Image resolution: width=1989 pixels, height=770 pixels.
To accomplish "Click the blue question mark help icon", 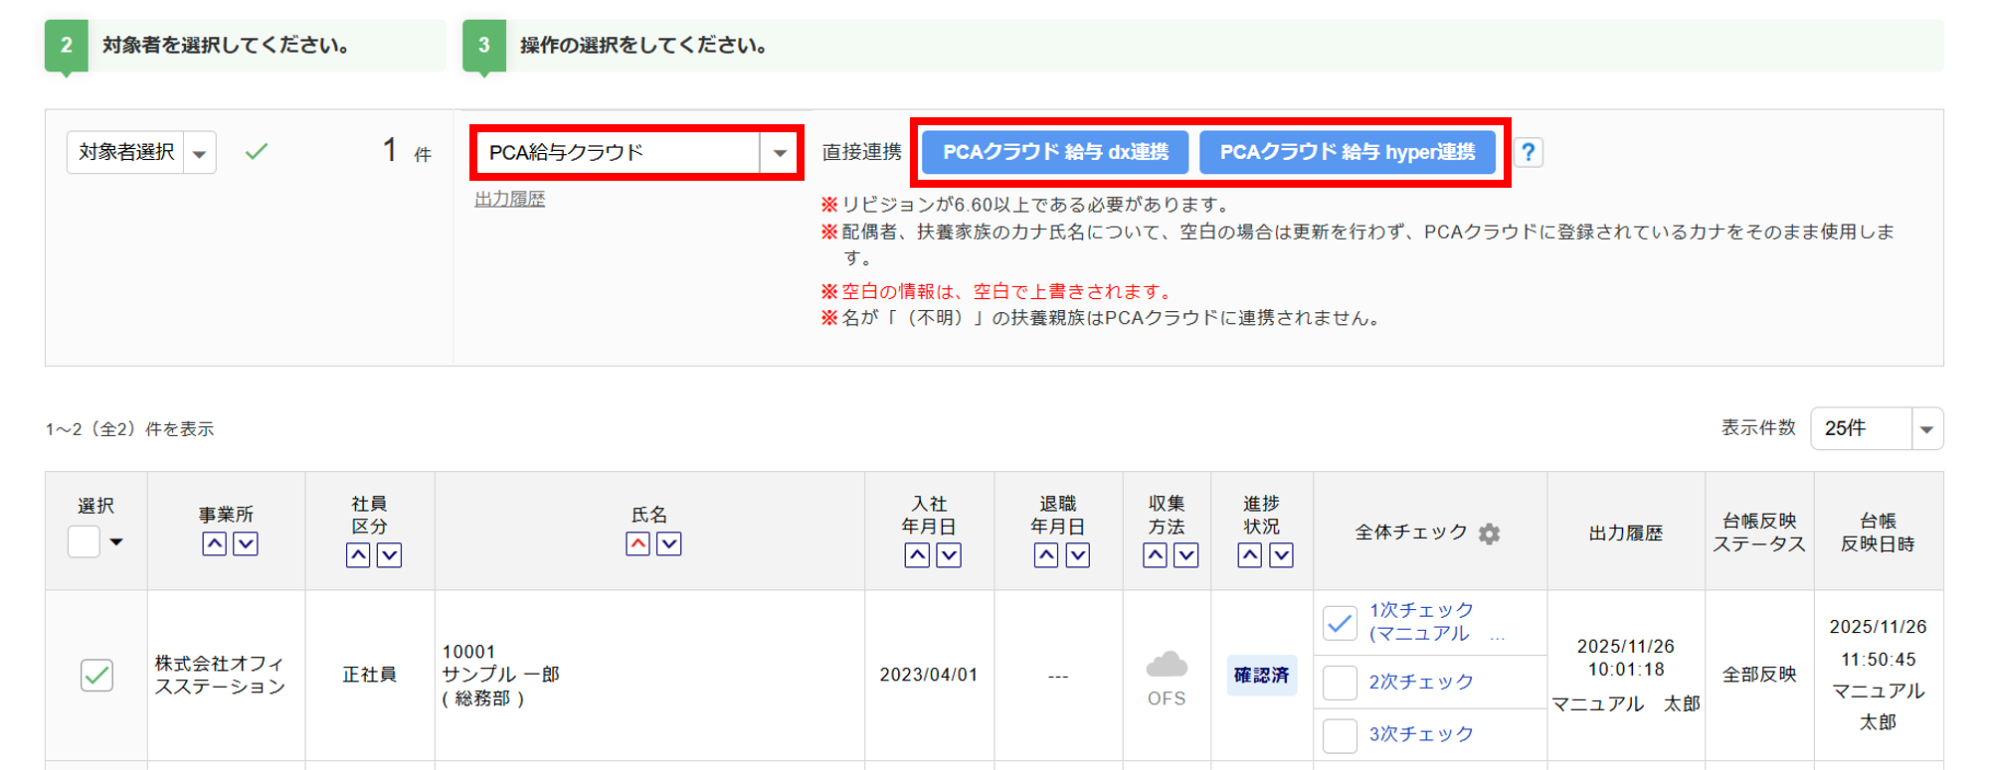I will click(1528, 153).
